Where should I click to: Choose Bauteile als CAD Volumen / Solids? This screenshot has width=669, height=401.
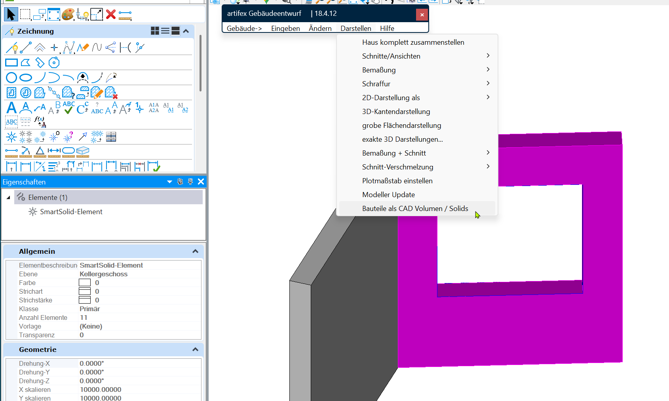tap(415, 209)
